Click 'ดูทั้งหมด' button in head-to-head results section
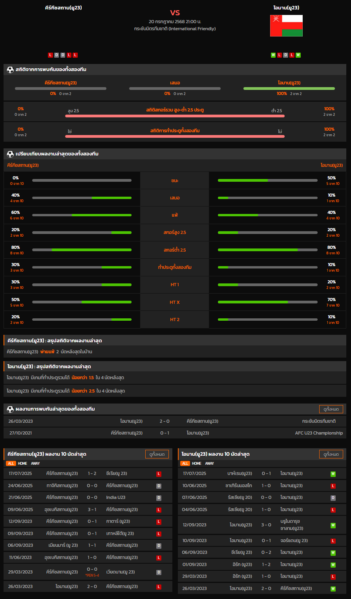Image resolution: width=351 pixels, height=599 pixels. 331,409
